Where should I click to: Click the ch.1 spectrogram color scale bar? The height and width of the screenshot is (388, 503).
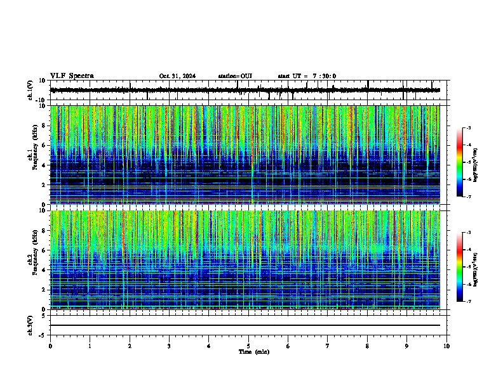460,162
